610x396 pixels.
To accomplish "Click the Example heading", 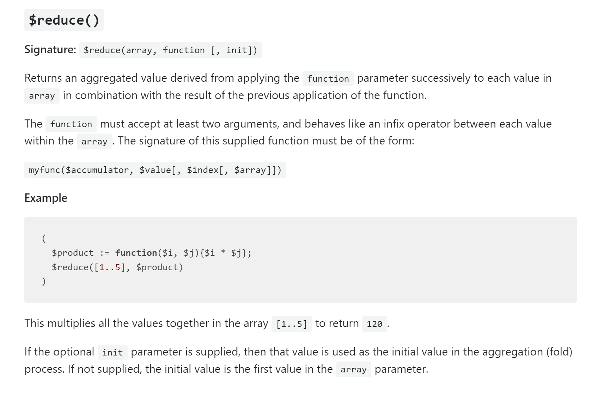I will click(x=46, y=198).
